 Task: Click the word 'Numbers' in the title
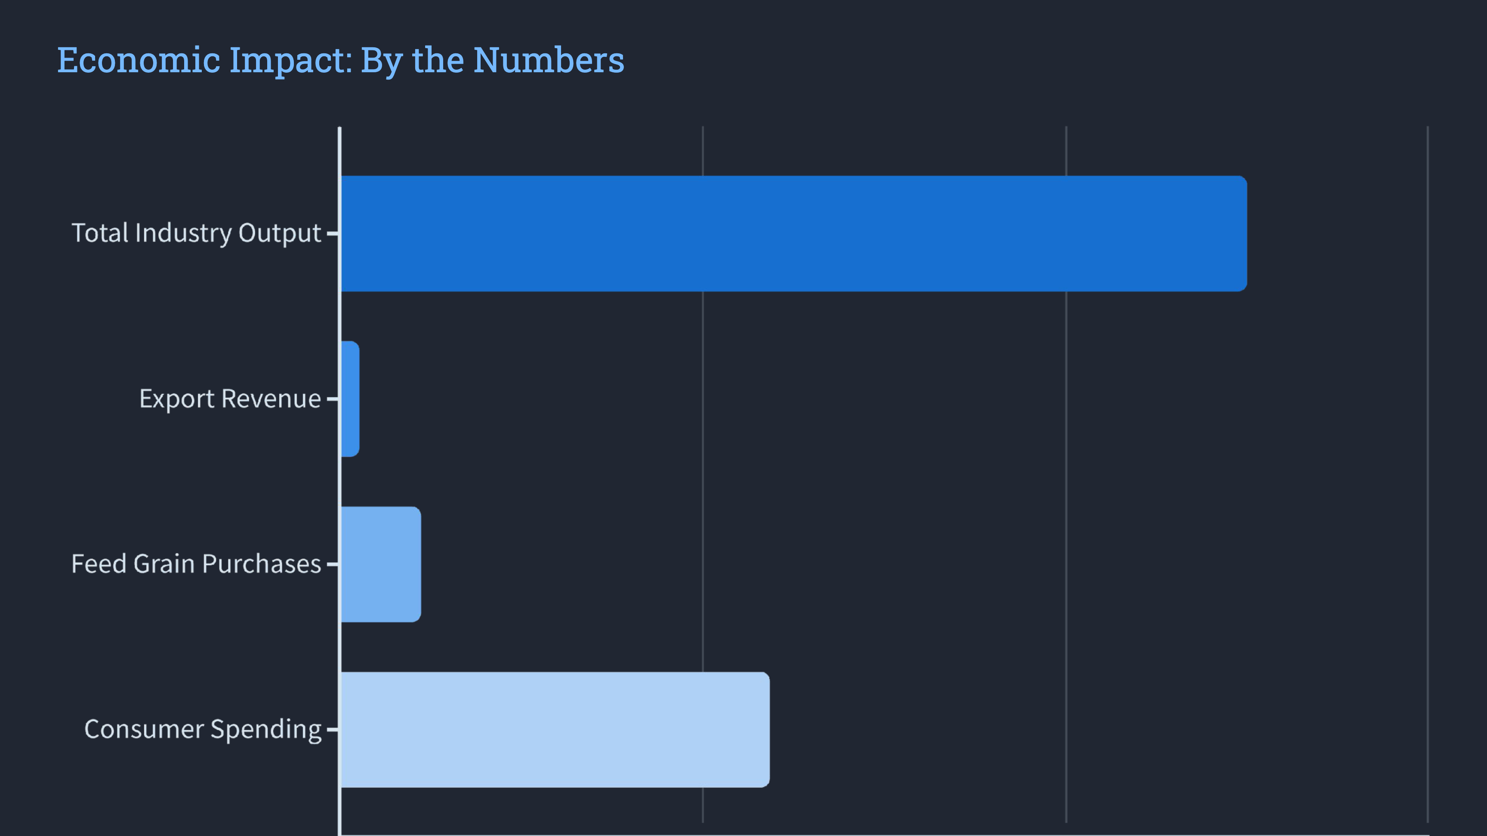[x=549, y=60]
